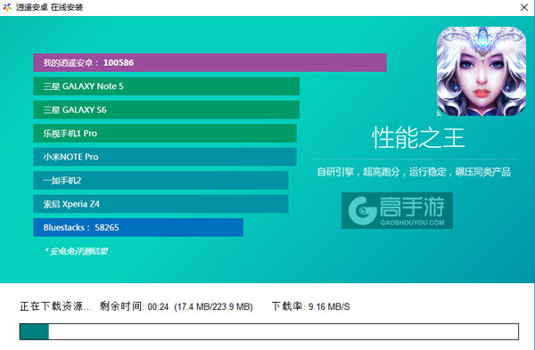Click the 正在下载资源 status text
The width and height of the screenshot is (535, 350).
tap(55, 306)
